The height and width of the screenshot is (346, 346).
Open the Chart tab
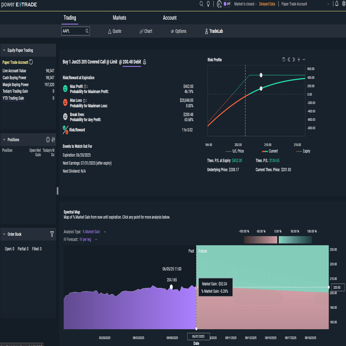click(x=146, y=31)
